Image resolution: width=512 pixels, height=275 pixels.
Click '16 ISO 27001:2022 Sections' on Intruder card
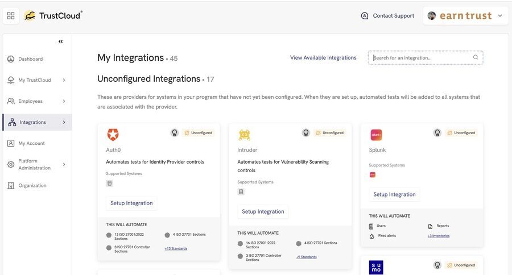261,245
